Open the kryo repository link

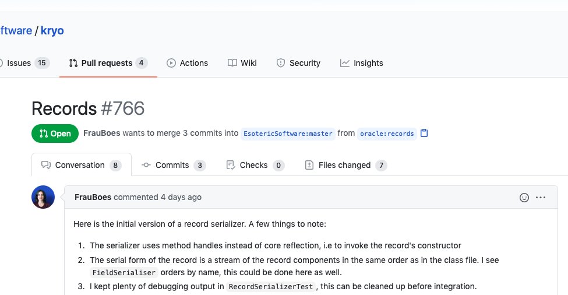52,31
